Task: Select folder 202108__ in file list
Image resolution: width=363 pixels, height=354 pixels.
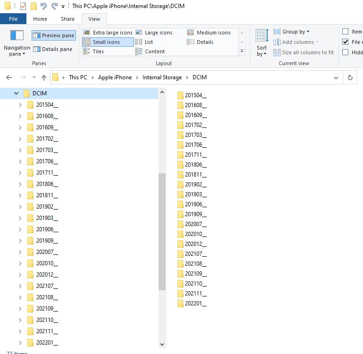Action: pyautogui.click(x=192, y=264)
